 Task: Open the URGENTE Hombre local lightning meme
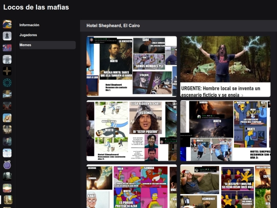click(x=225, y=66)
